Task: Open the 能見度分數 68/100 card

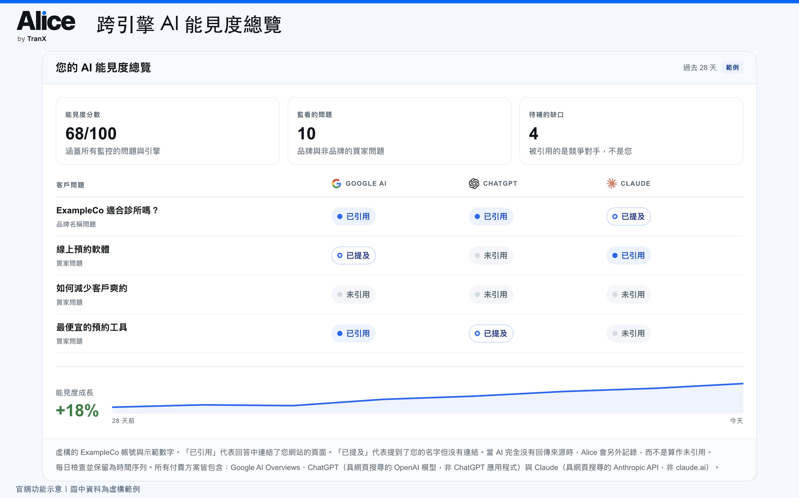Action: click(168, 131)
